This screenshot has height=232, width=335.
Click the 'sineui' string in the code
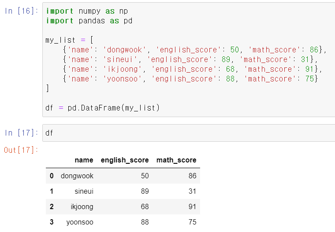[120, 59]
